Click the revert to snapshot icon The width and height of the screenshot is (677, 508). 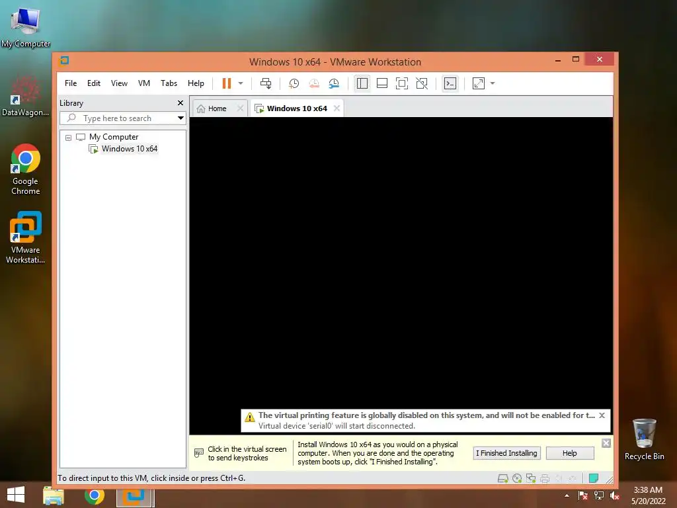pyautogui.click(x=314, y=83)
